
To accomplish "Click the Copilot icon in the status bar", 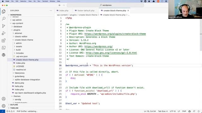I will (189, 111).
